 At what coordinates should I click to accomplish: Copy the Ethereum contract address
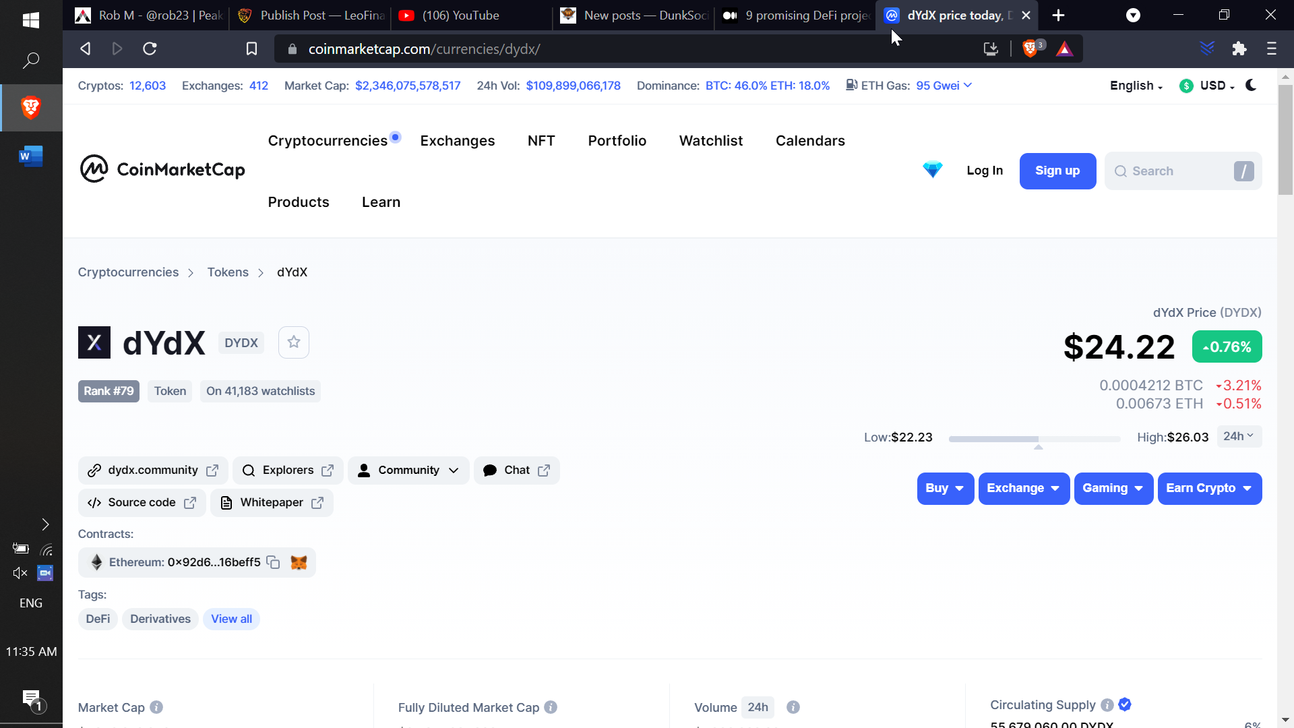point(273,562)
